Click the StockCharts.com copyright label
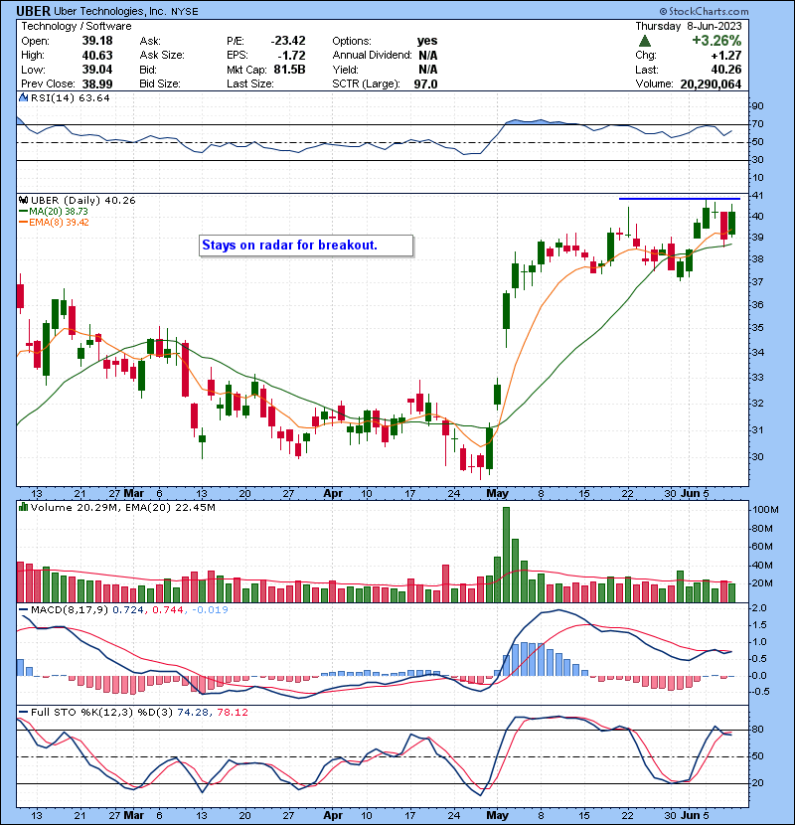Viewport: 795px width, 825px height. [704, 11]
